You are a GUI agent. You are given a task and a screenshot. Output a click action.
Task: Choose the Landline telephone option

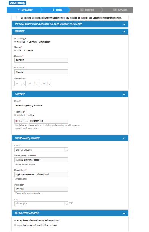pyautogui.click(x=25, y=115)
